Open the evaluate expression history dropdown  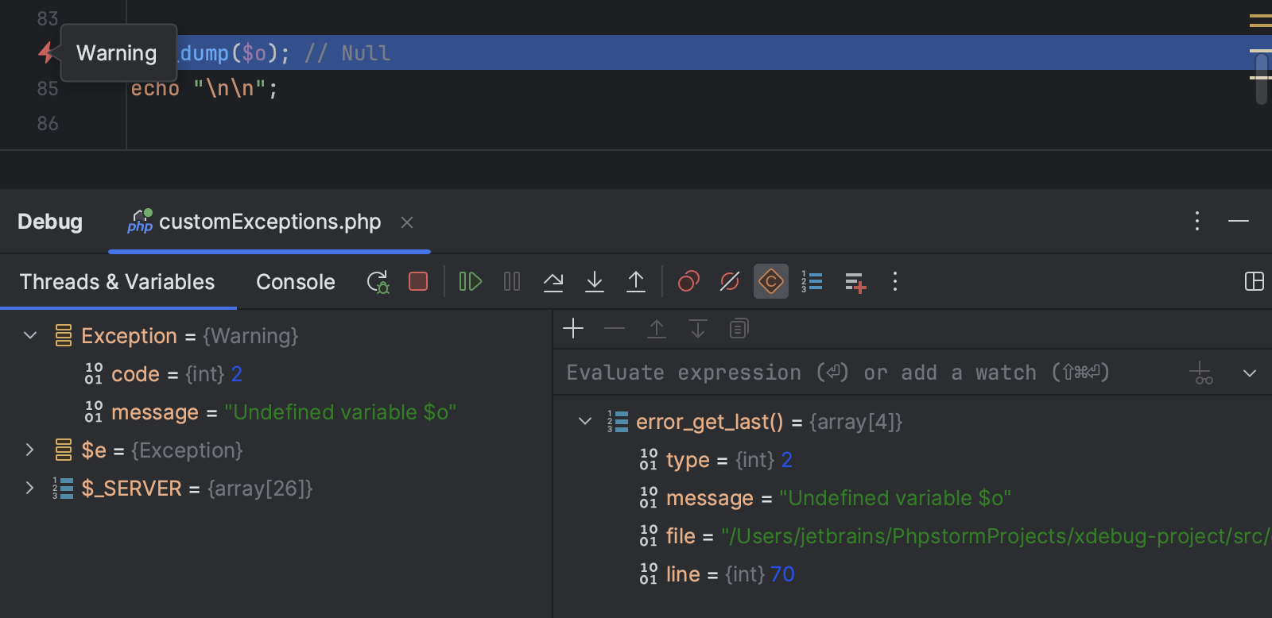(x=1249, y=373)
